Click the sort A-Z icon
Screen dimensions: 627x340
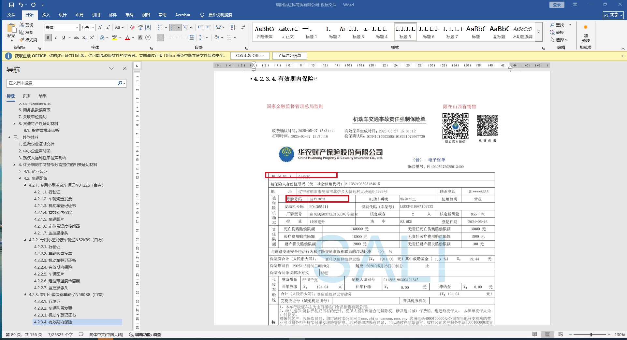[x=233, y=27]
